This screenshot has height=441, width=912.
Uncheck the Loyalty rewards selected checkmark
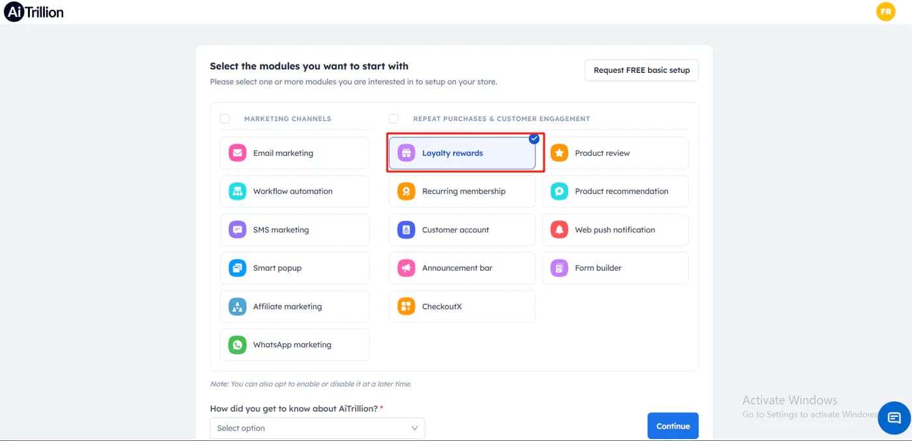coord(534,138)
